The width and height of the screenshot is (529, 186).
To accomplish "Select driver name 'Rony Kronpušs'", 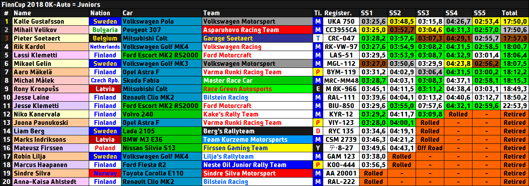I will (50, 89).
